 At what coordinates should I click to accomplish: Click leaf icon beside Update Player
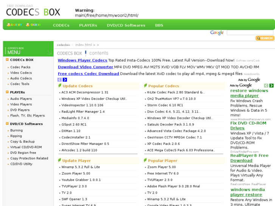point(59,160)
